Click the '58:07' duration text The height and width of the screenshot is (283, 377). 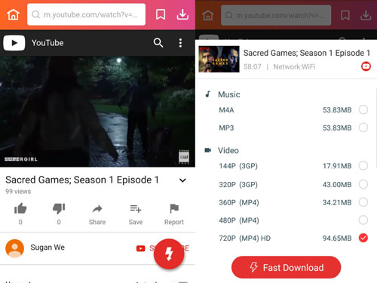click(253, 66)
